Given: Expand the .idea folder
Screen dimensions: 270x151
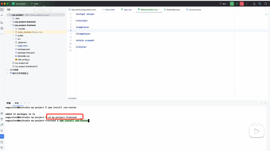Looking at the screenshot, I should tap(10, 18).
